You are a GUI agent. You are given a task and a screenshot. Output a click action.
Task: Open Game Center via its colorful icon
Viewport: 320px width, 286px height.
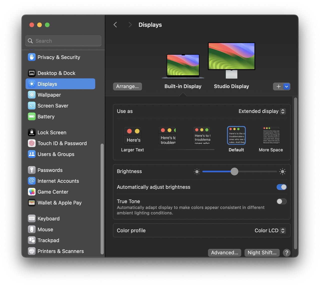pyautogui.click(x=32, y=192)
